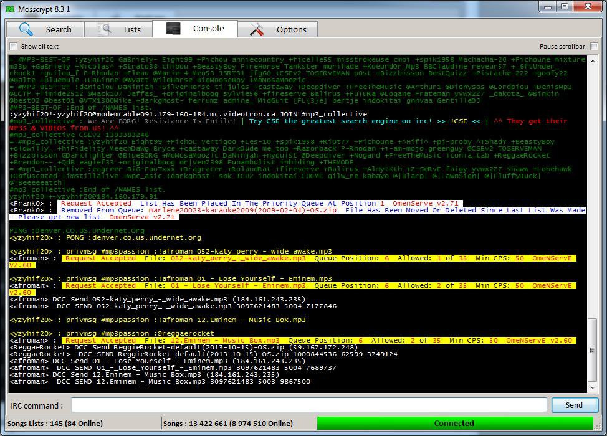Viewport: 607px width, 436px height.
Task: Switch to the Search tab
Action: [45, 29]
